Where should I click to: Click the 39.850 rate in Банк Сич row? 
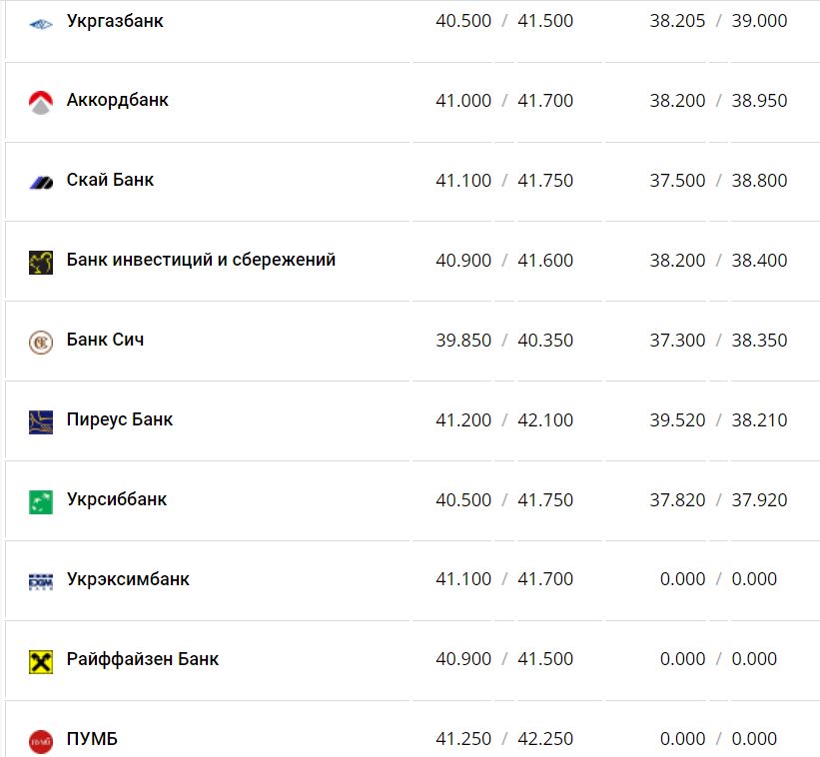click(x=463, y=341)
